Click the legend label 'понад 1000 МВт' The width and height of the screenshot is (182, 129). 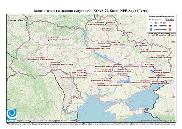tap(161, 29)
